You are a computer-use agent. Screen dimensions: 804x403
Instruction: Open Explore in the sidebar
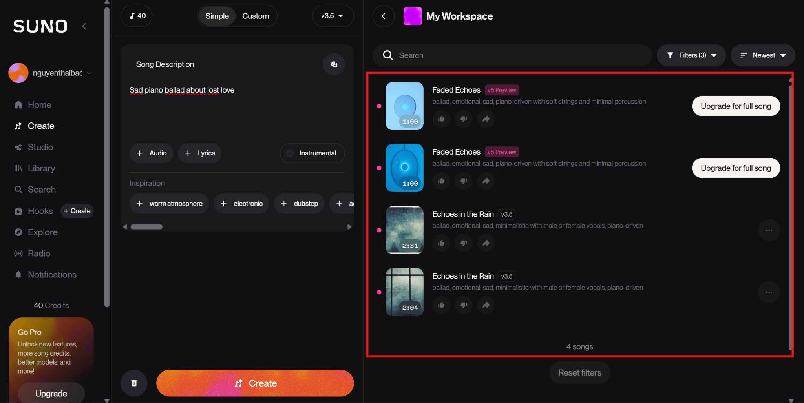[36, 232]
